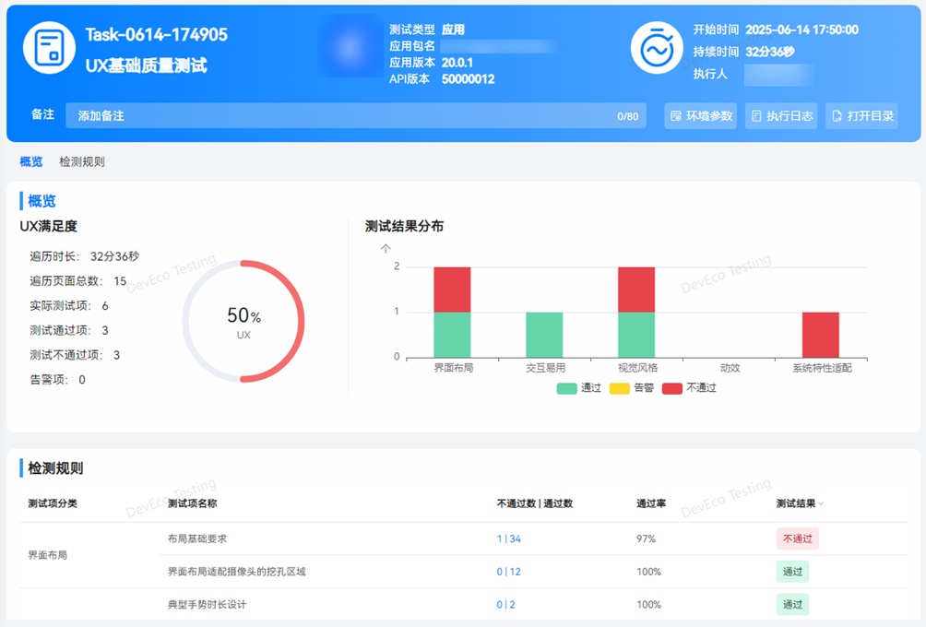926x627 pixels.
Task: Toggle the green 通过 legend item
Action: point(579,388)
